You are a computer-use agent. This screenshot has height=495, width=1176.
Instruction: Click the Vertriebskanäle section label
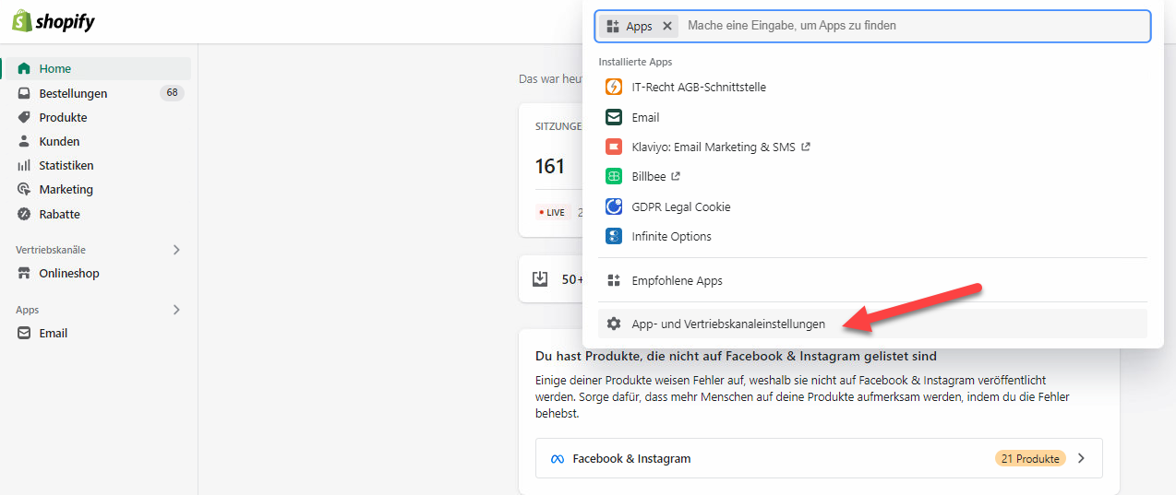click(x=51, y=250)
